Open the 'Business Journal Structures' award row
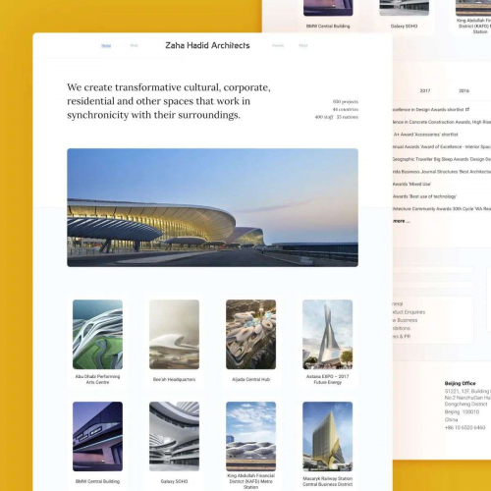Image resolution: width=491 pixels, height=491 pixels. (x=442, y=172)
